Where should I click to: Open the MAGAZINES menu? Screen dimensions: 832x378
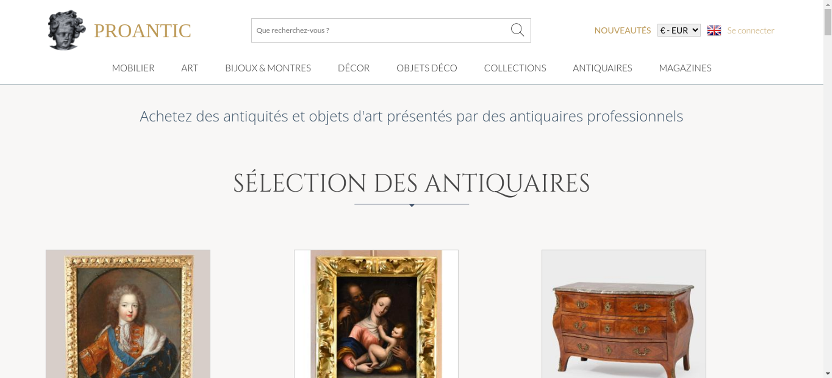(685, 68)
